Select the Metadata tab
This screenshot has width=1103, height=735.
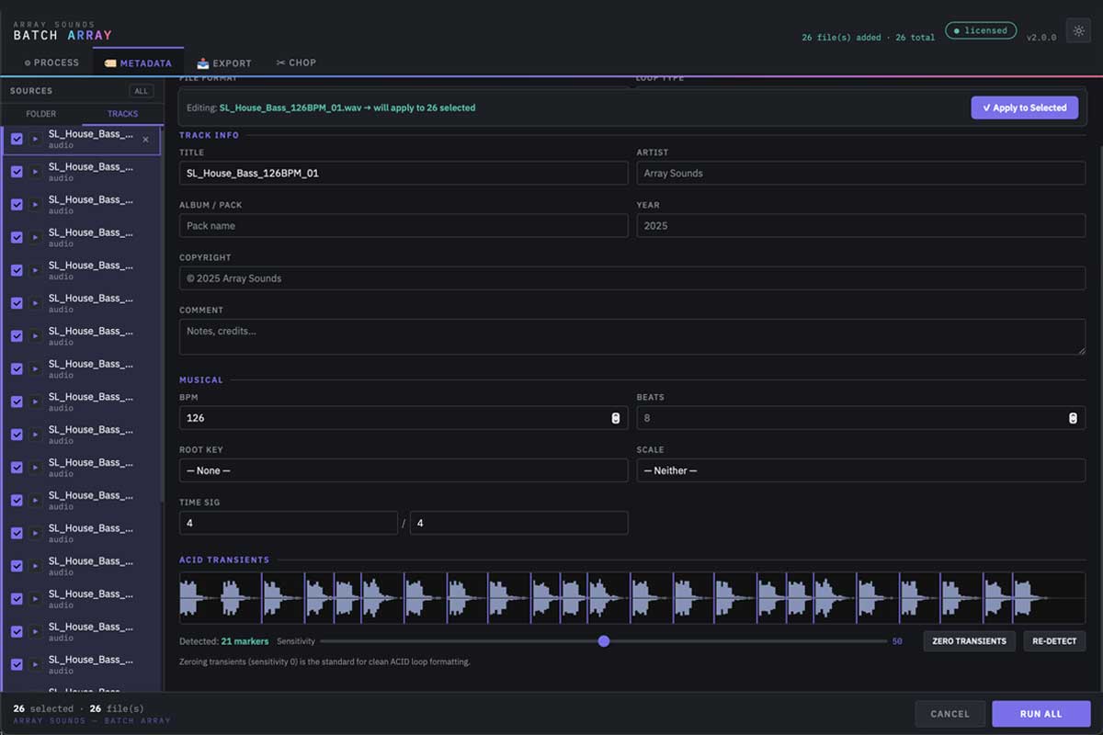point(138,62)
